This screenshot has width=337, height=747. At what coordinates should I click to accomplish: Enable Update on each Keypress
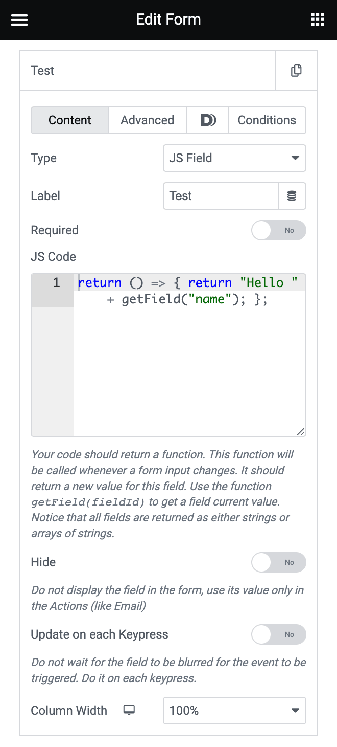click(278, 634)
